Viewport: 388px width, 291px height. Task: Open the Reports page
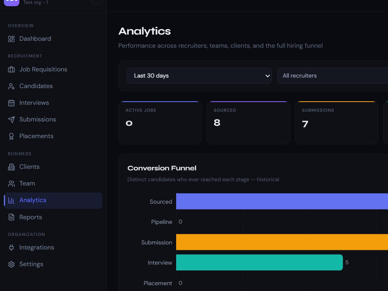(53, 217)
